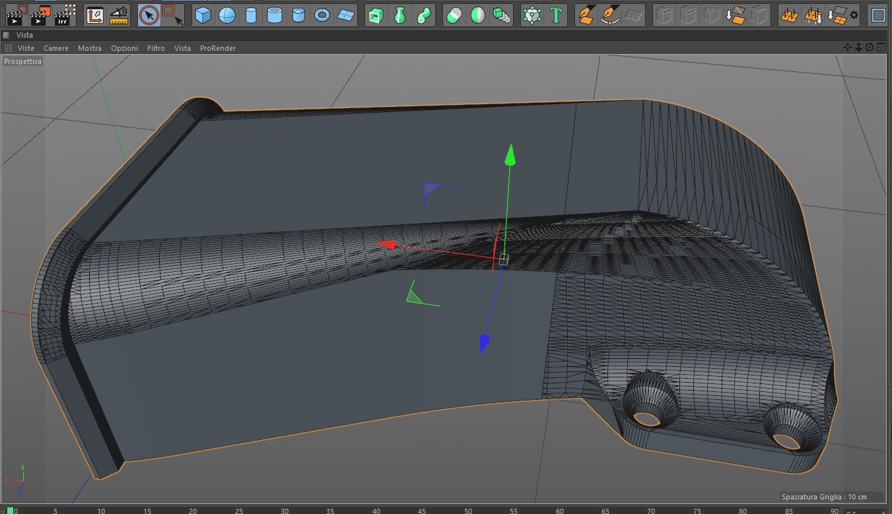Click the cube-with-points lattice icon
The image size is (892, 514).
coord(532,15)
